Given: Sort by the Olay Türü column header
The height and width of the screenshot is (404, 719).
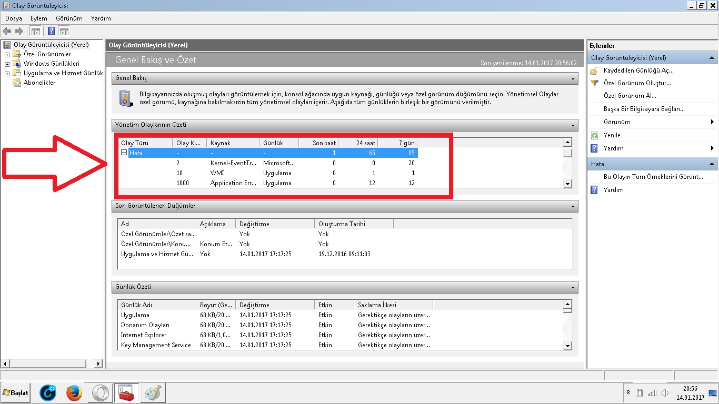Looking at the screenshot, I should coord(145,143).
